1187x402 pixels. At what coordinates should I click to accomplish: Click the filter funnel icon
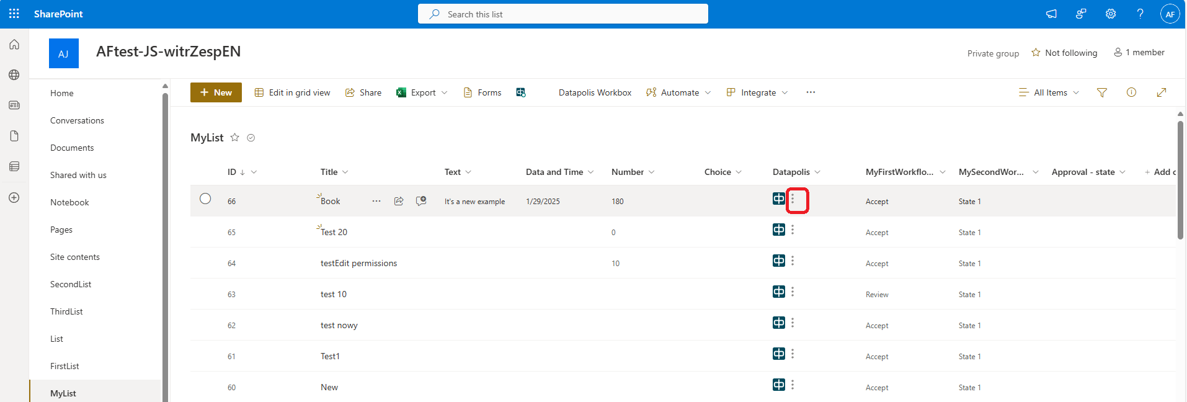(x=1102, y=92)
